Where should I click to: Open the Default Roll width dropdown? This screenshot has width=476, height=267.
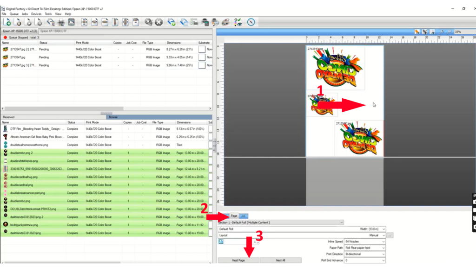tap(302, 229)
